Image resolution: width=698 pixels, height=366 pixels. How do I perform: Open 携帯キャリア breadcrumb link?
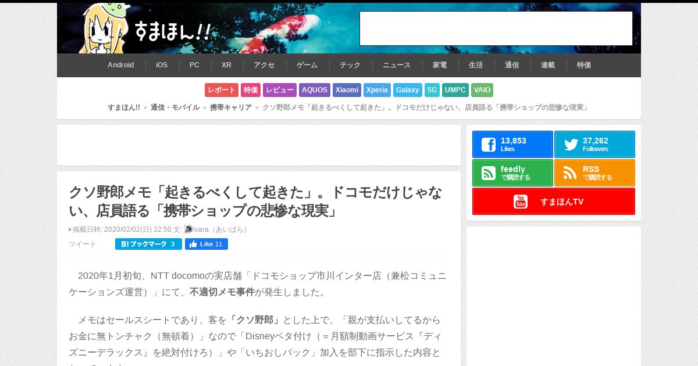click(x=231, y=107)
